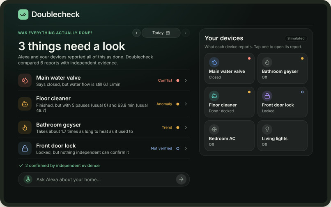Screen dimensions: 331x207
Task: Tap the microphone icon to ask Alexa
Action: (x=28, y=179)
